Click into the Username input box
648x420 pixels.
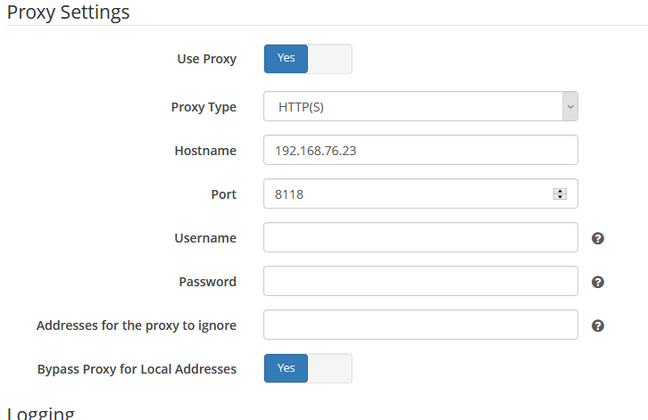[420, 237]
